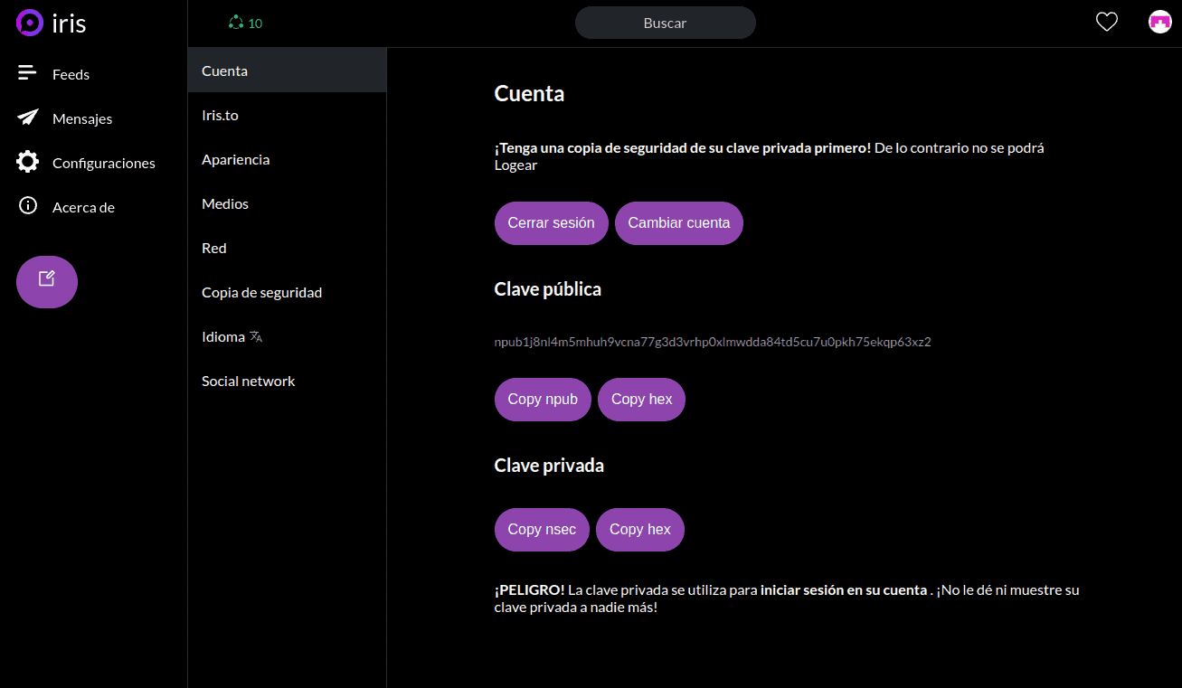Open Feeds from the sidebar icon
The height and width of the screenshot is (688, 1182).
(28, 72)
